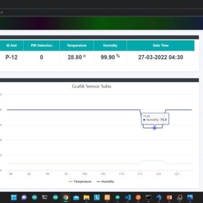Open the XAMPP control panel taskbar icon
The height and width of the screenshot is (203, 203).
click(107, 197)
